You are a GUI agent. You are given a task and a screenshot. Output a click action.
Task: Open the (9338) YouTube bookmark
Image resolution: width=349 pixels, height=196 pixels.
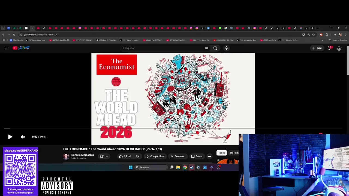tap(268, 40)
